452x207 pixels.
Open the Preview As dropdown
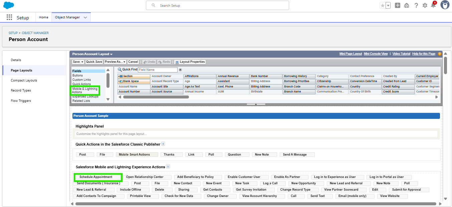tap(115, 62)
